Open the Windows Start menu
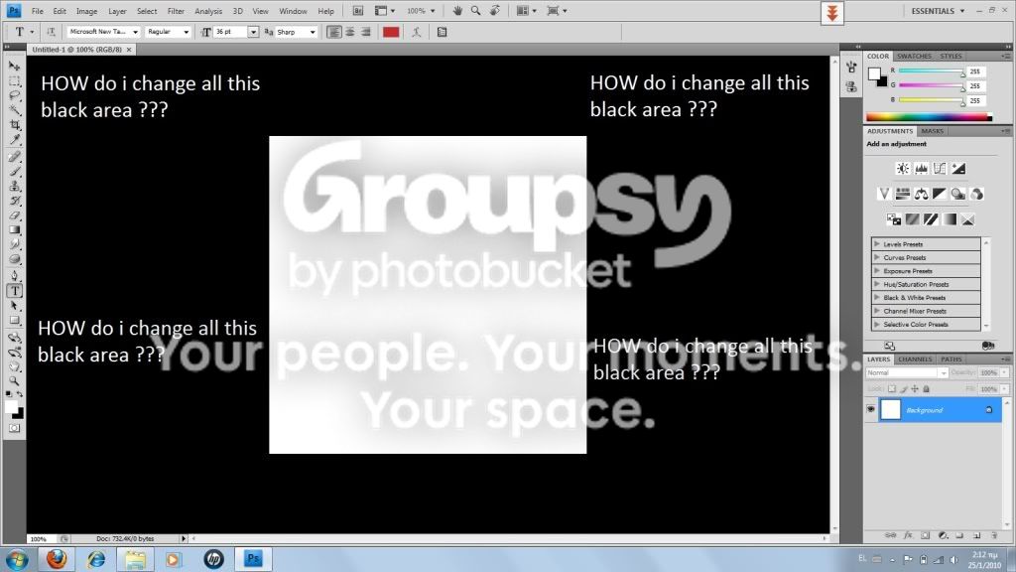This screenshot has width=1016, height=572. coord(16,559)
